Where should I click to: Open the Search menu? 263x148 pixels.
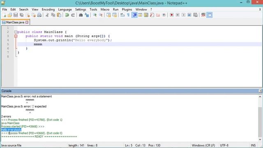click(x=24, y=9)
